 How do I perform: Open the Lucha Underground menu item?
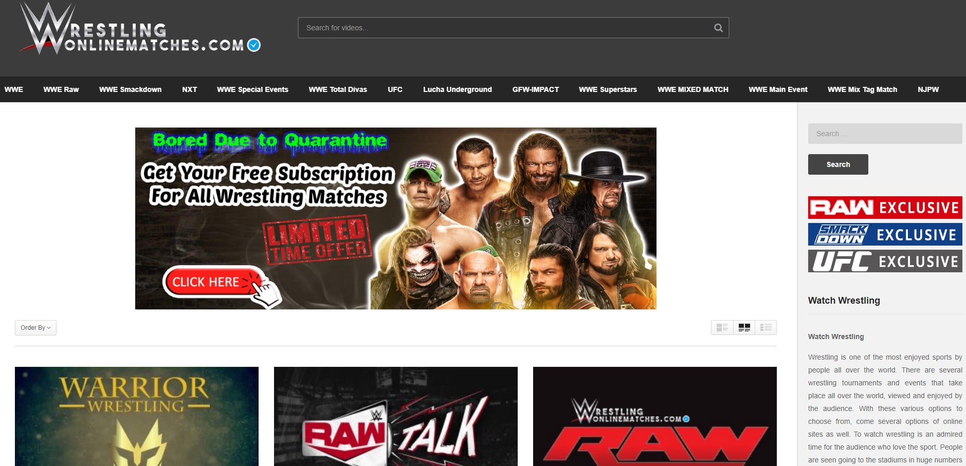(x=458, y=89)
